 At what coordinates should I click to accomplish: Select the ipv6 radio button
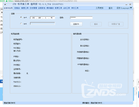click(21, 24)
